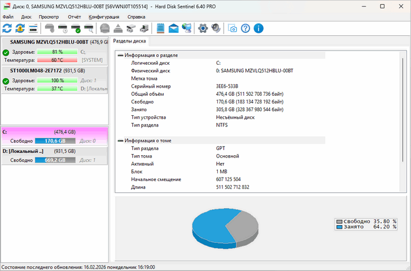Open the blue info about icon
Viewport: 411px width, 271px height.
tap(258, 28)
